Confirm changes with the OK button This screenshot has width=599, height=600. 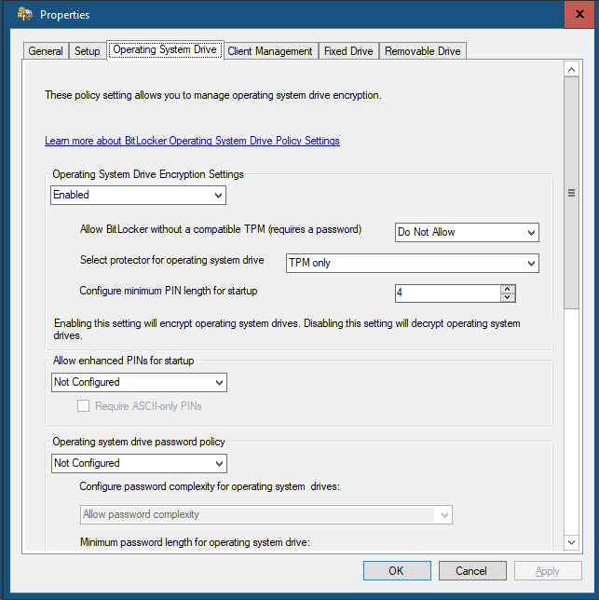coord(397,571)
